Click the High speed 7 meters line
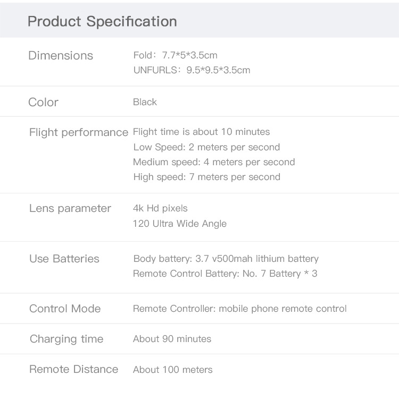The width and height of the screenshot is (399, 401). (206, 177)
